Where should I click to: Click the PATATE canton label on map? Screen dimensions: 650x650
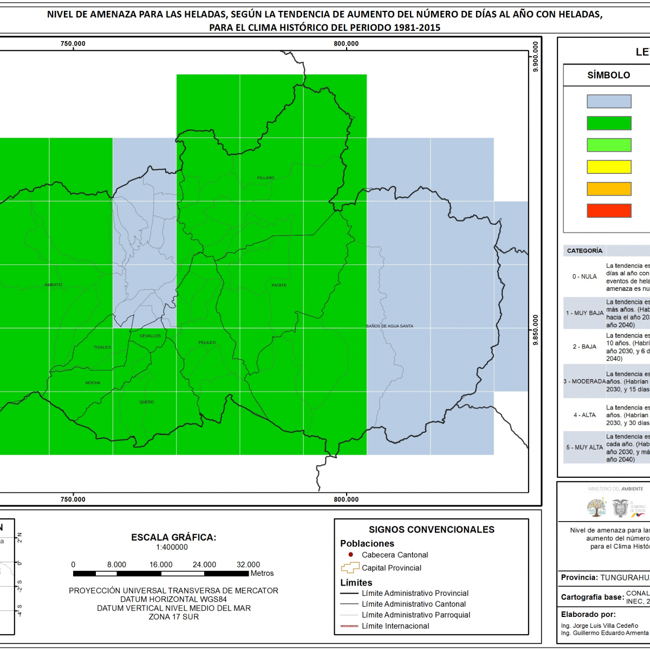coord(279,285)
